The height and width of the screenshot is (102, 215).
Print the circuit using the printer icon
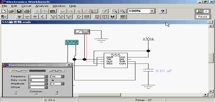(x=27, y=11)
